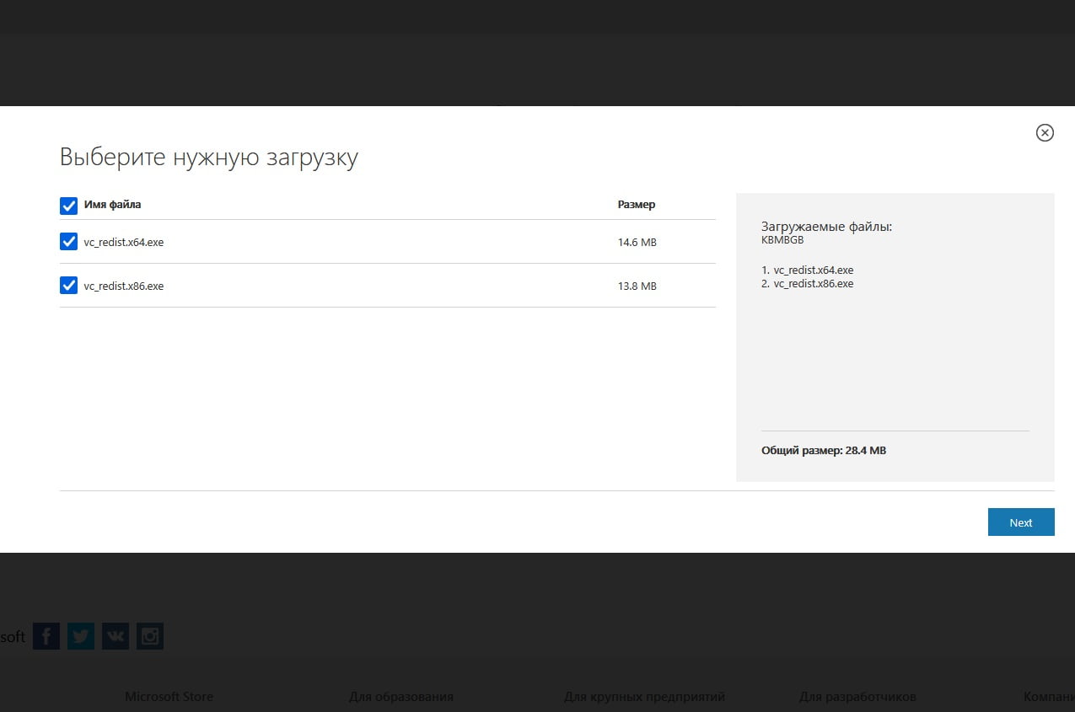Click the vc_redist.x64.exe file name
The image size is (1075, 712).
tap(124, 243)
